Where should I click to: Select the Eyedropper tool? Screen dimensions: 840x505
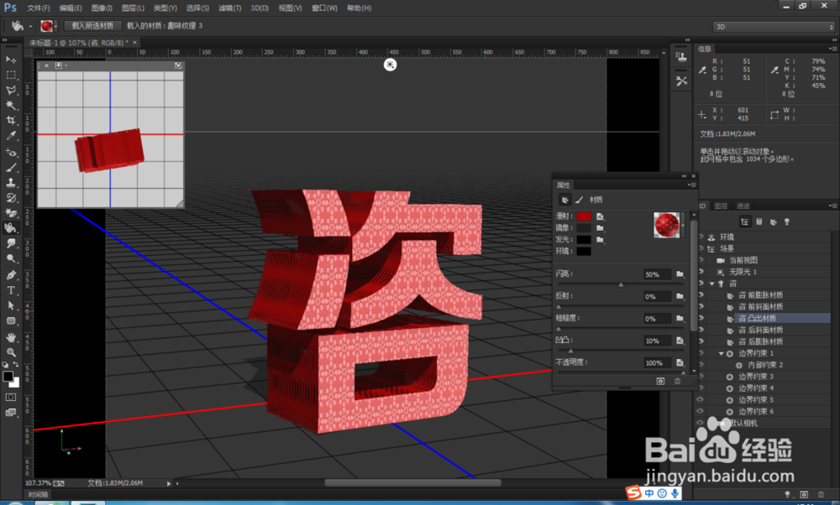point(12,135)
